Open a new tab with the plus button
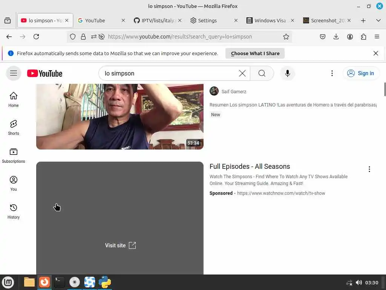Viewport: 386px width, 290px height. pyautogui.click(x=363, y=20)
